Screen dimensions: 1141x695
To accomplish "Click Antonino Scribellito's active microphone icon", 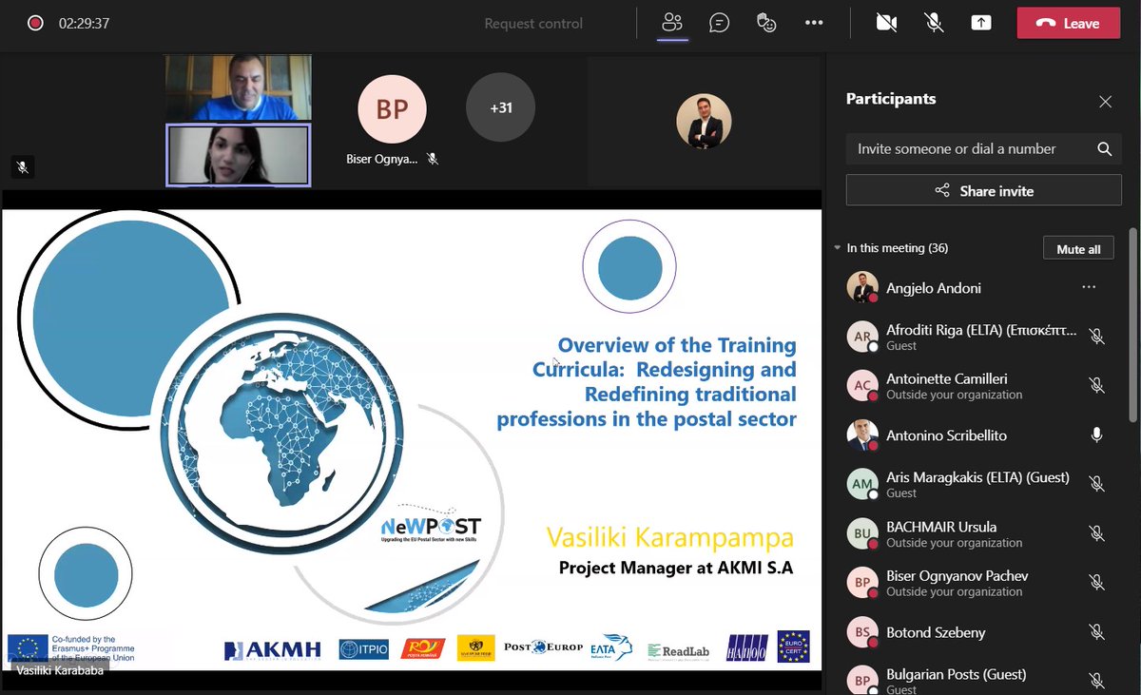I will point(1096,434).
